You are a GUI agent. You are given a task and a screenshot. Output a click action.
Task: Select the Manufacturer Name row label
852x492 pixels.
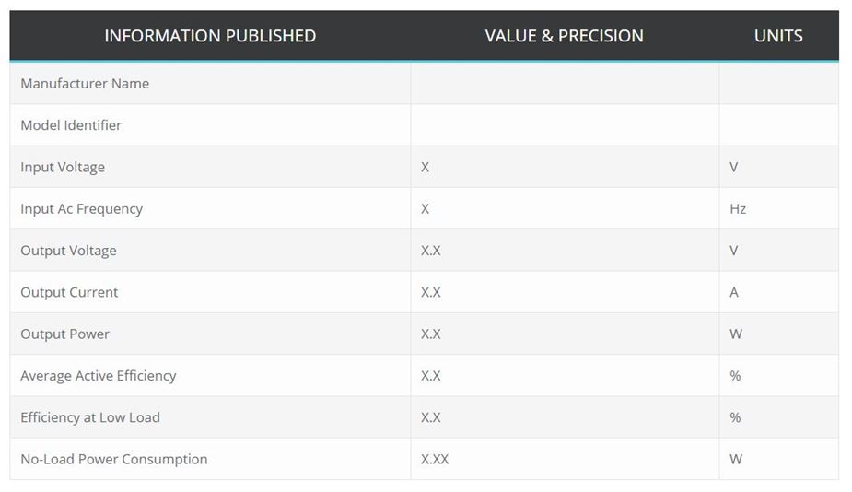point(85,84)
